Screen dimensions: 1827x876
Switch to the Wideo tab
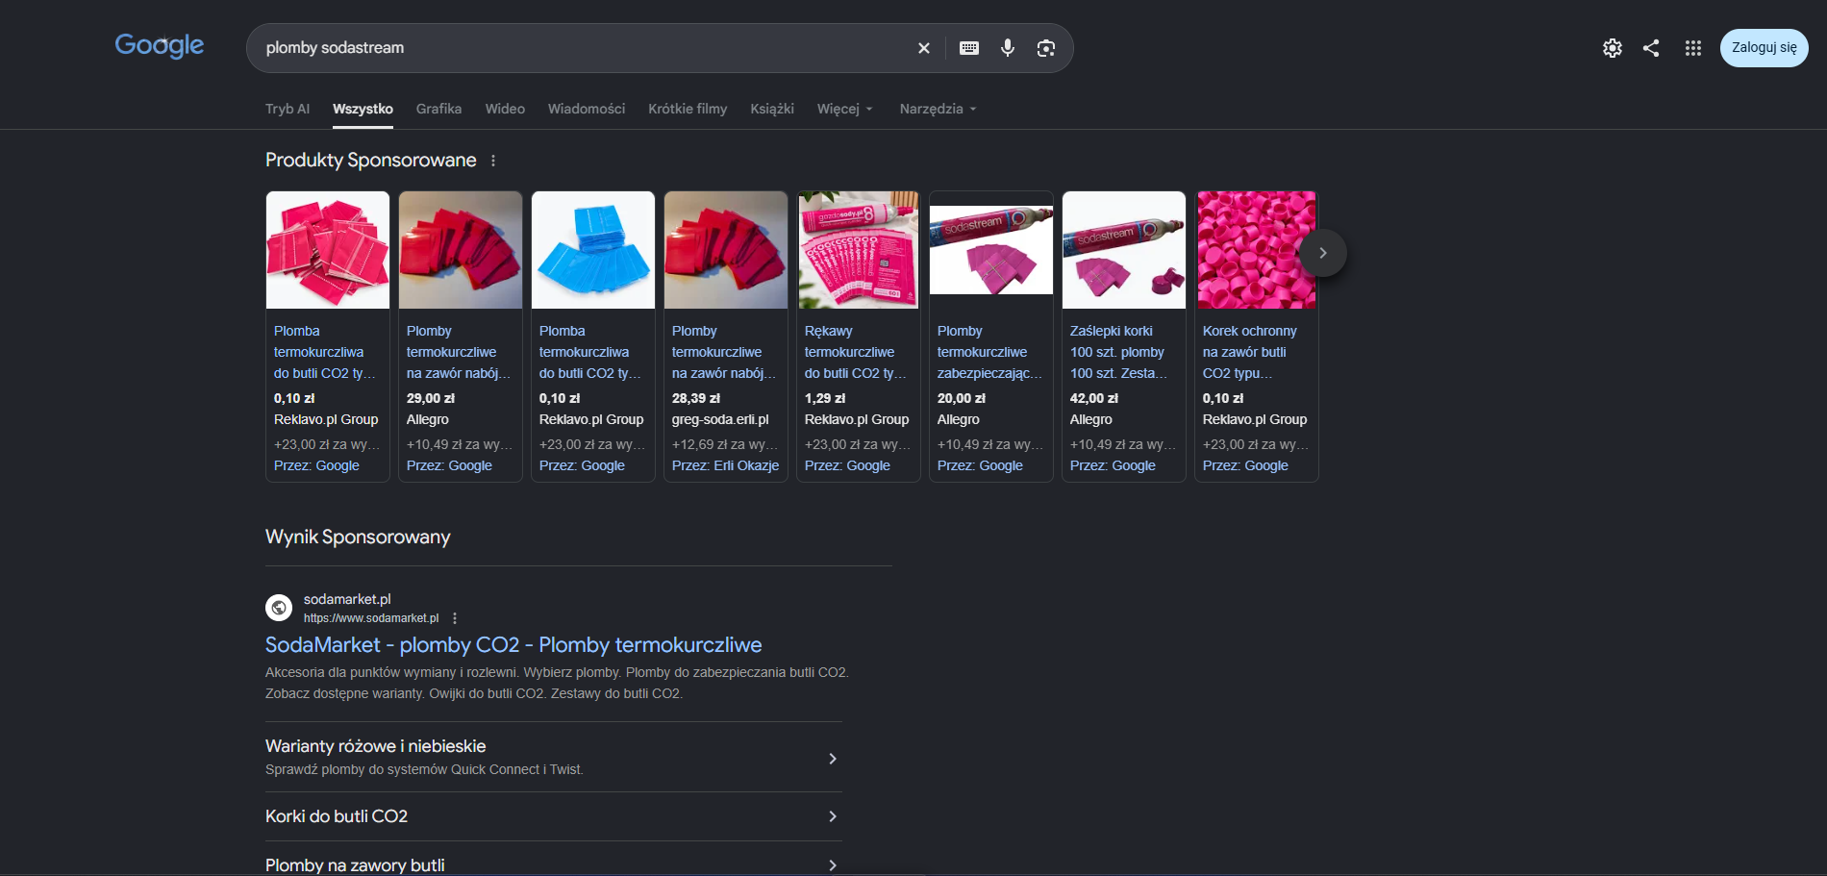tap(505, 109)
